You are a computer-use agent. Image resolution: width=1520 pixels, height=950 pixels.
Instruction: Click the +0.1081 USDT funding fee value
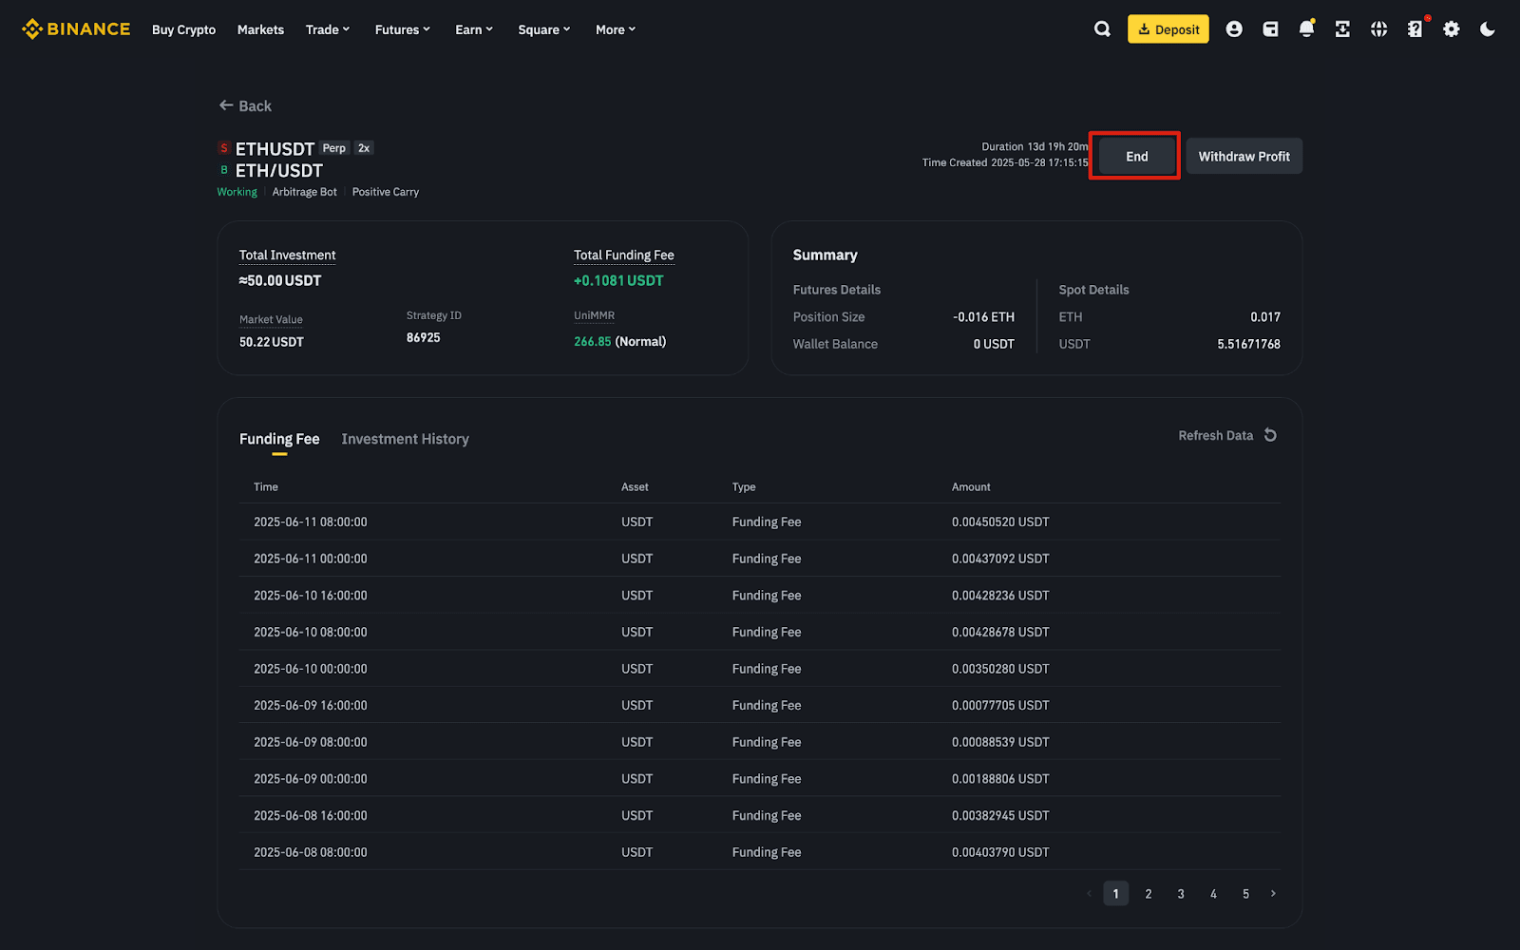click(618, 280)
